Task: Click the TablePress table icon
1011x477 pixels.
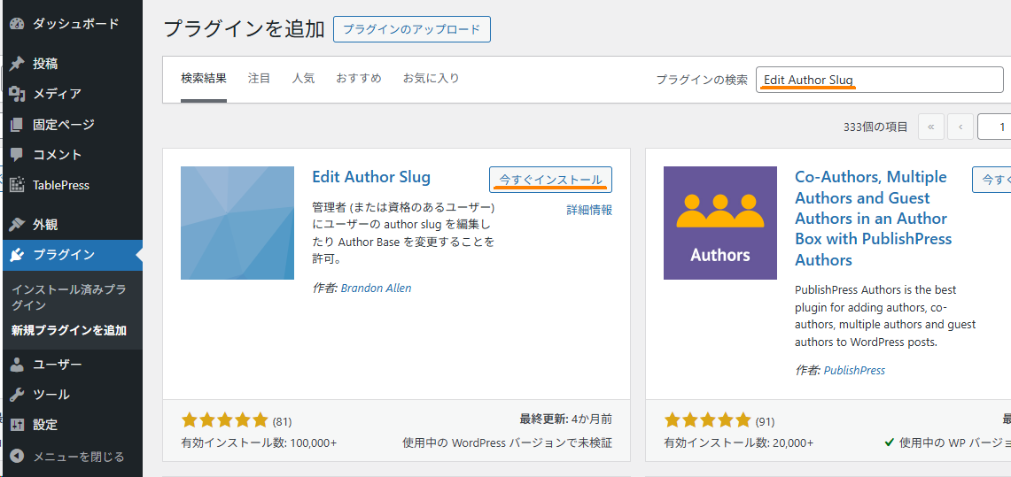Action: pos(18,185)
